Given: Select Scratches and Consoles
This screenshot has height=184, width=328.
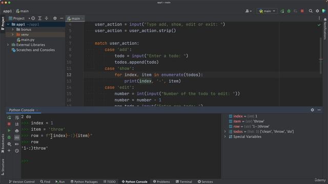Looking at the screenshot, I should pyautogui.click(x=35, y=50).
